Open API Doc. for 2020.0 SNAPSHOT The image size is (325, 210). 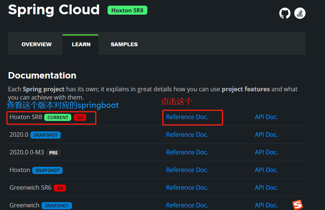click(267, 134)
